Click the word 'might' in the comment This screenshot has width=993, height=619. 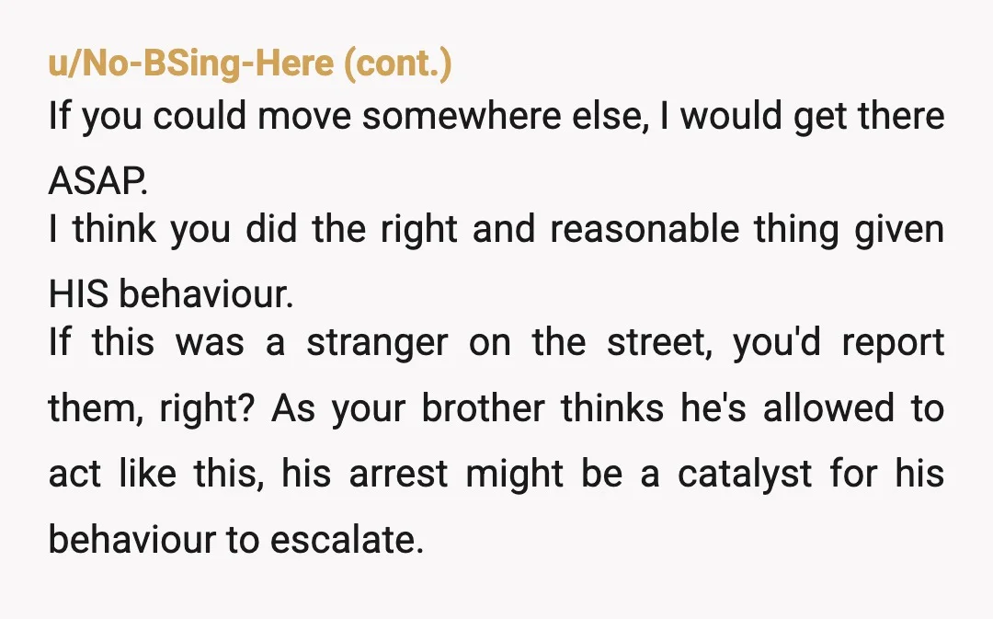(x=514, y=474)
